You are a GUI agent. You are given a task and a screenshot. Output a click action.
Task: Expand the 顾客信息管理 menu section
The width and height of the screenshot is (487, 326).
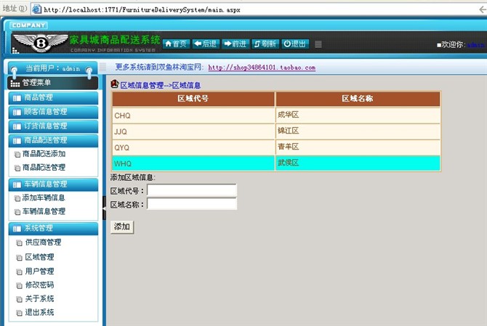pyautogui.click(x=53, y=112)
